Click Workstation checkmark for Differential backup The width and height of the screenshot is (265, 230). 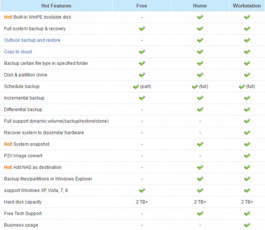click(x=247, y=109)
